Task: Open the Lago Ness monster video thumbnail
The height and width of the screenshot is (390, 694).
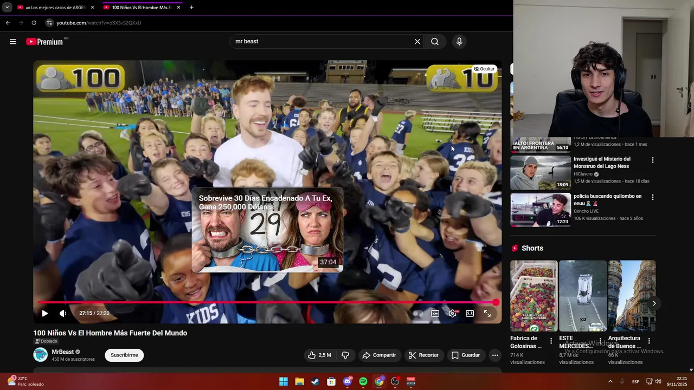Action: (541, 172)
